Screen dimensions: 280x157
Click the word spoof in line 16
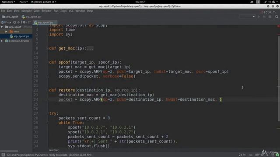click(64, 62)
